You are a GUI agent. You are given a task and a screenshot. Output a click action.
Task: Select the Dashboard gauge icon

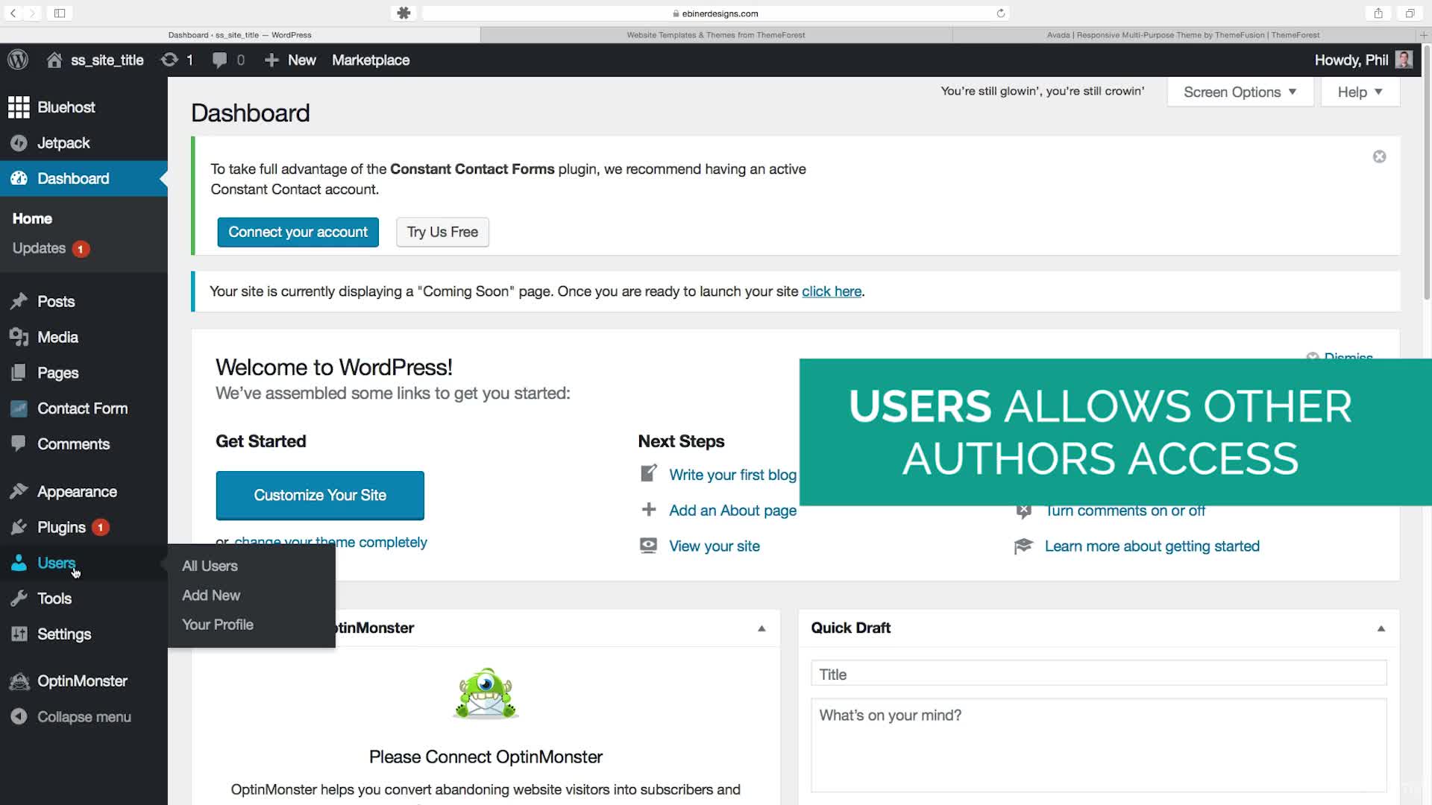[19, 179]
